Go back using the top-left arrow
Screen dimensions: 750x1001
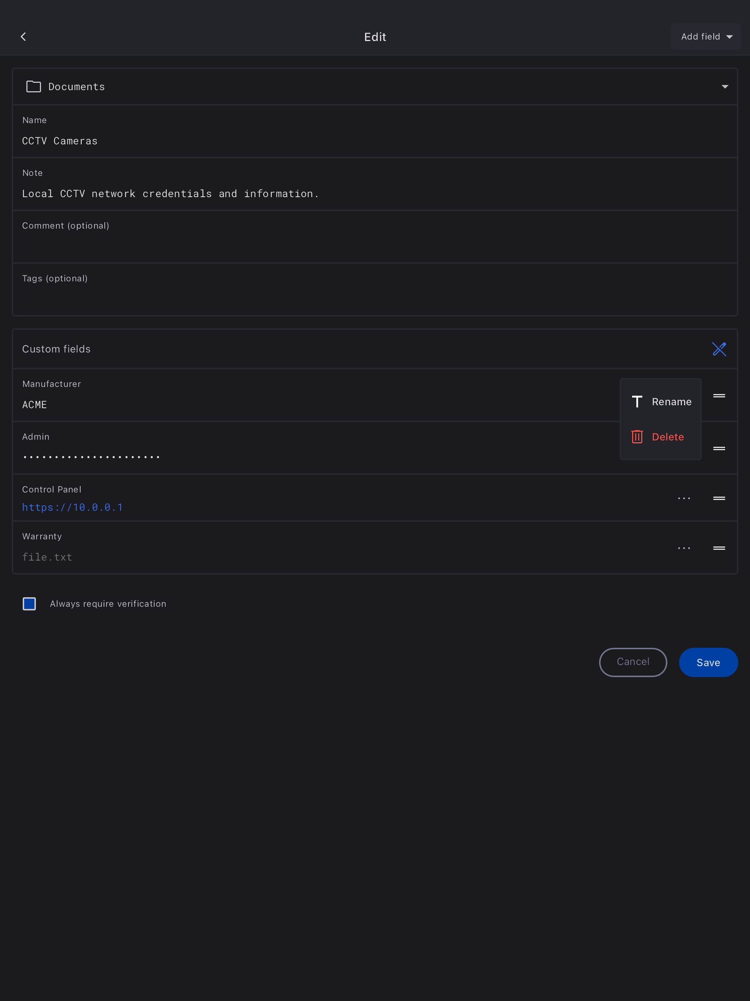click(x=23, y=37)
